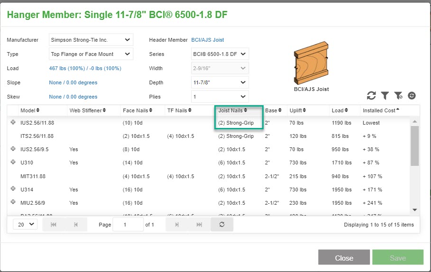Viewport: 431px width, 272px height.
Task: Click the page number input field
Action: [x=128, y=225]
